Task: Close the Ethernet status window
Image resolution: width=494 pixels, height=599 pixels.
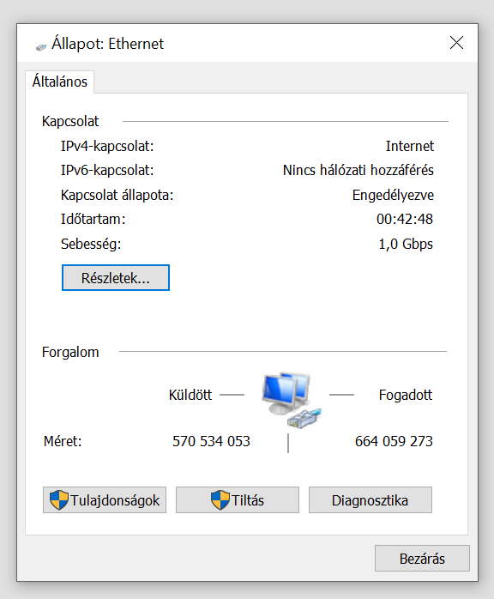Action: point(456,43)
